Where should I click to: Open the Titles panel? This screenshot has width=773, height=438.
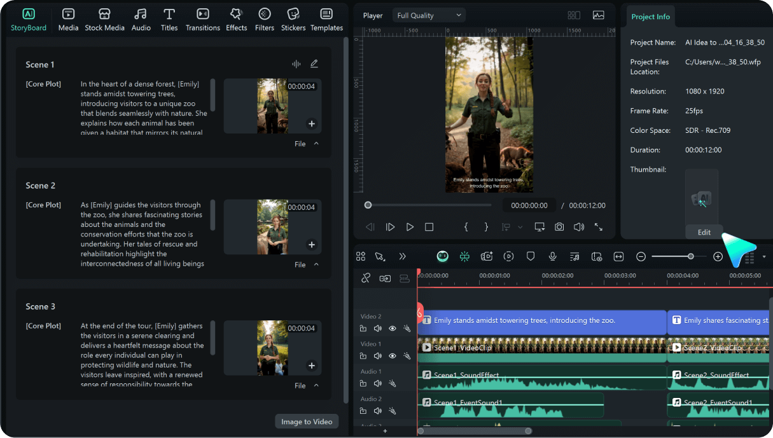tap(169, 19)
